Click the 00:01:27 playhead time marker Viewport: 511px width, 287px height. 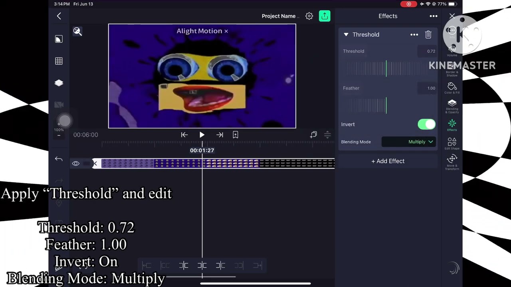click(x=202, y=150)
